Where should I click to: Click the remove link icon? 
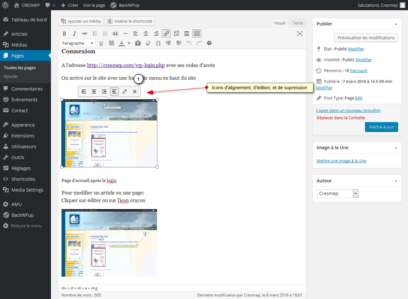coord(177,33)
